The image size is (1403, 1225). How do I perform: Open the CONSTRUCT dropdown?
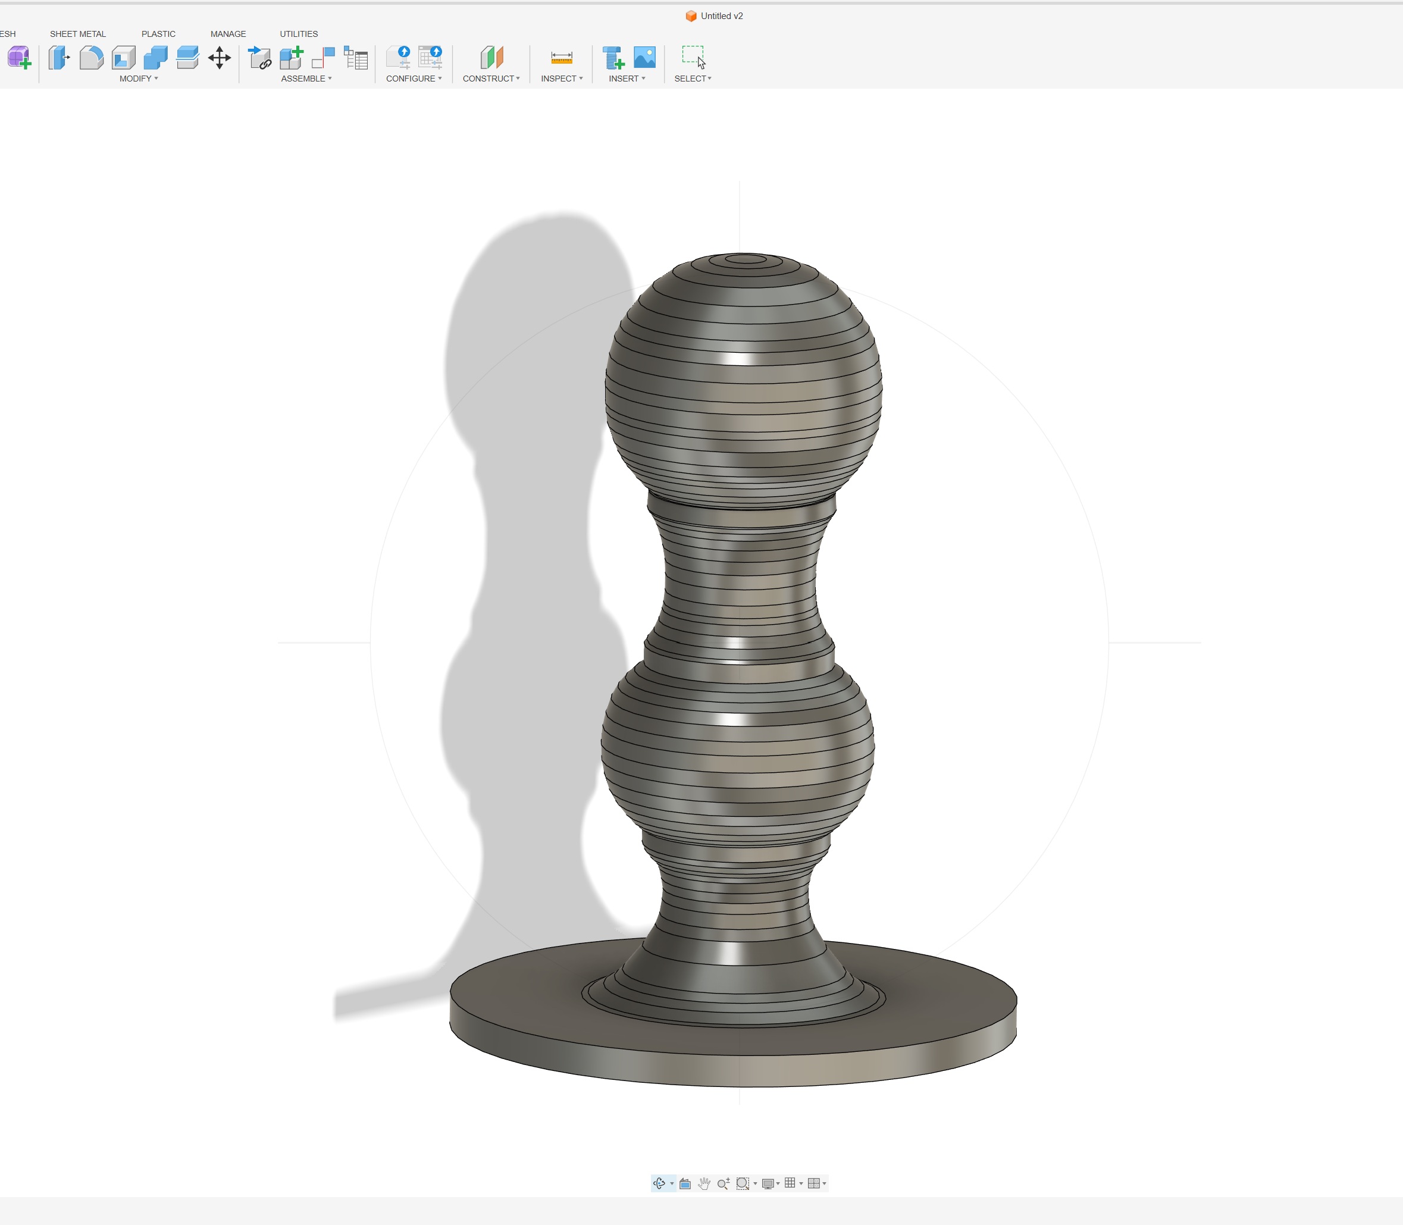coord(491,79)
